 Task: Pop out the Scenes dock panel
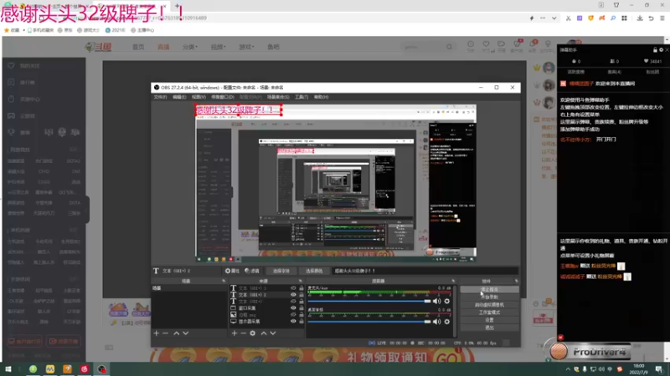(x=224, y=281)
